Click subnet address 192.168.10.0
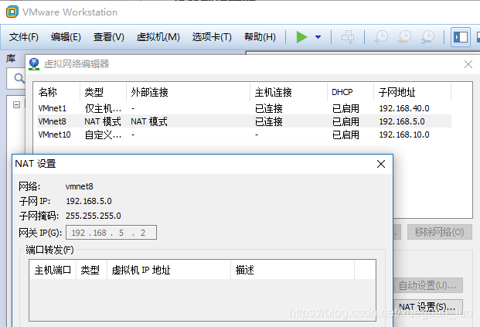 (404, 135)
